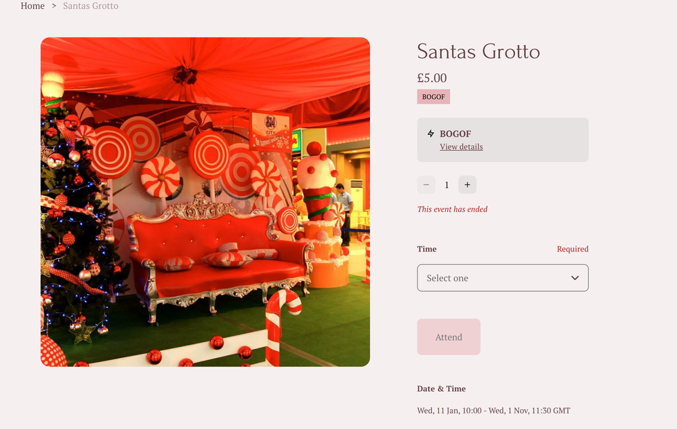This screenshot has height=429, width=677.
Task: Click the 'This event has ended' notice
Action: coord(452,209)
